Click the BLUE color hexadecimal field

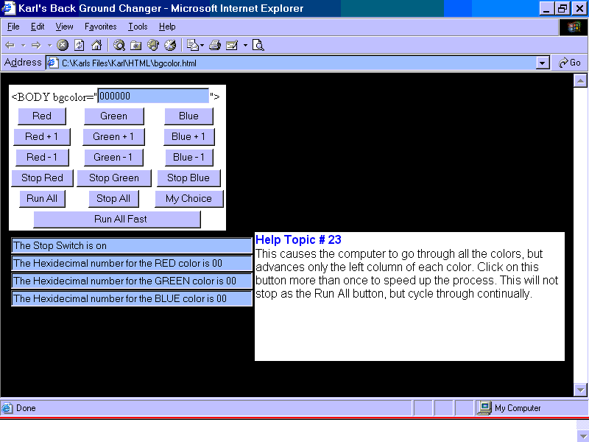point(132,299)
